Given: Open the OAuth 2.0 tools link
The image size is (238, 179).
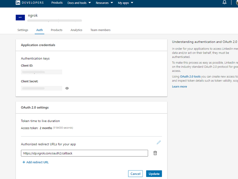Looking at the screenshot, I should pos(190,77).
